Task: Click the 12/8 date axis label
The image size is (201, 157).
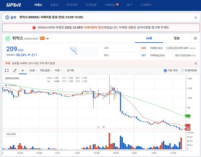Action: tap(134, 153)
